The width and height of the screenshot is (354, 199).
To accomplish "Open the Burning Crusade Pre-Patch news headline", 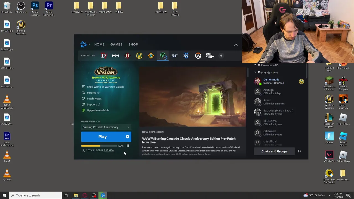I will coord(189,140).
